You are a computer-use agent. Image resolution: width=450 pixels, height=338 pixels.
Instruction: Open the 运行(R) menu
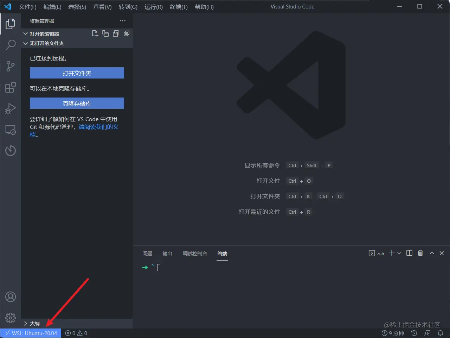154,7
